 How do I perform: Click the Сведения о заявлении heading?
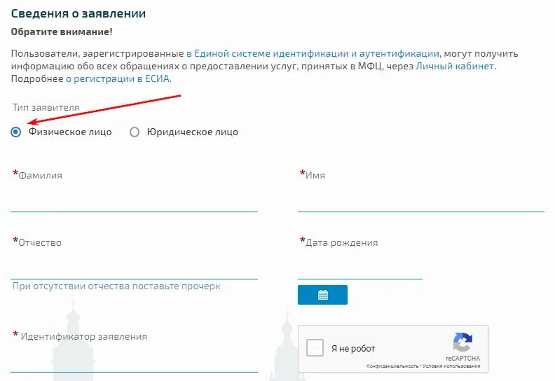tap(78, 13)
